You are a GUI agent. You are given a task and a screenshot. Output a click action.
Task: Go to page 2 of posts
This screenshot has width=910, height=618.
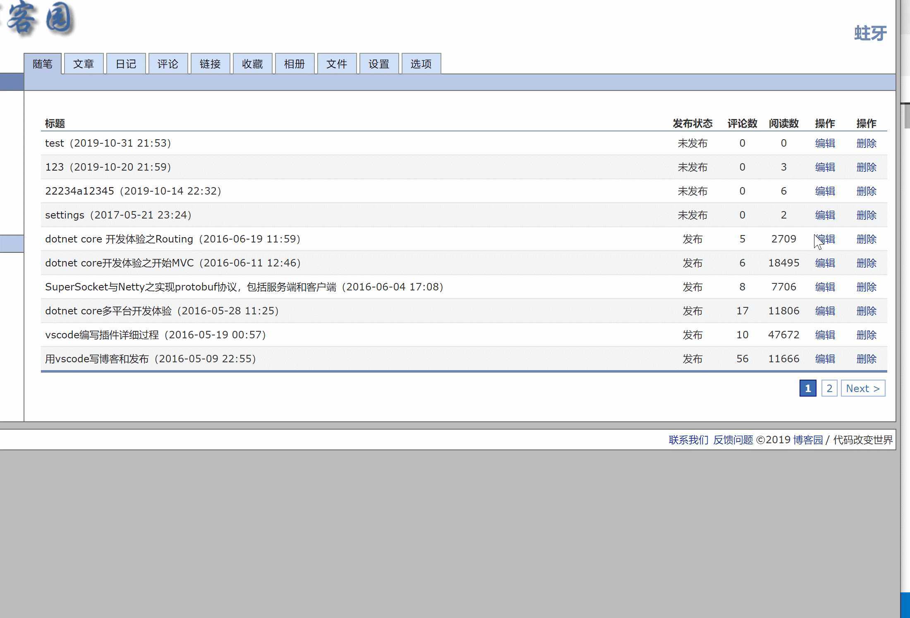tap(829, 388)
